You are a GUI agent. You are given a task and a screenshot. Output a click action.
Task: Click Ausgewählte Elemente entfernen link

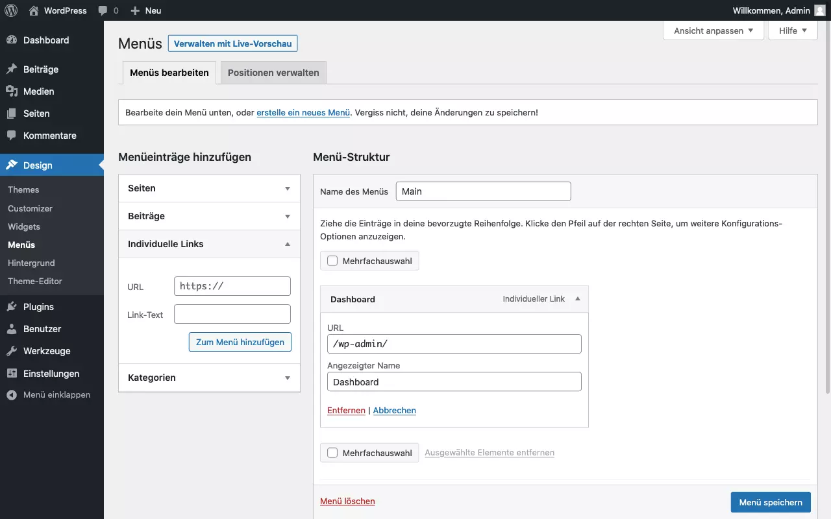490,452
